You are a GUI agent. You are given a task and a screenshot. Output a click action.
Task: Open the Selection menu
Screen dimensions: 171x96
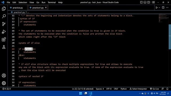(23, 2)
